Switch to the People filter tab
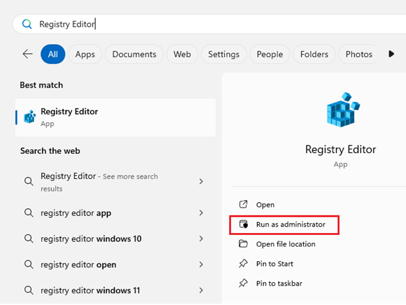The width and height of the screenshot is (406, 305). [x=269, y=54]
